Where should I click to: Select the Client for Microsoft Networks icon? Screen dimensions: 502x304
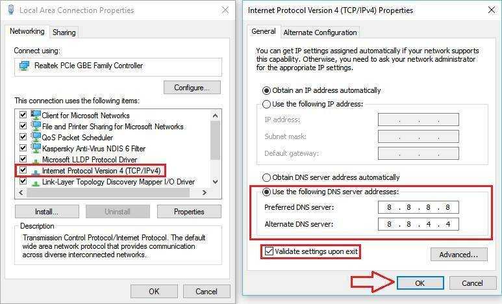pos(36,115)
